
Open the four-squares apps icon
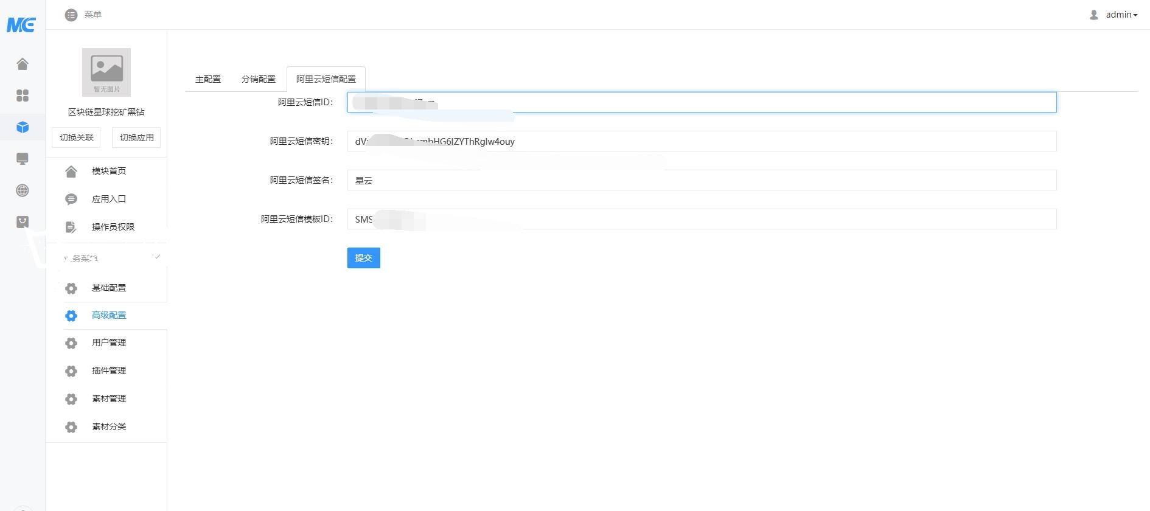[23, 96]
